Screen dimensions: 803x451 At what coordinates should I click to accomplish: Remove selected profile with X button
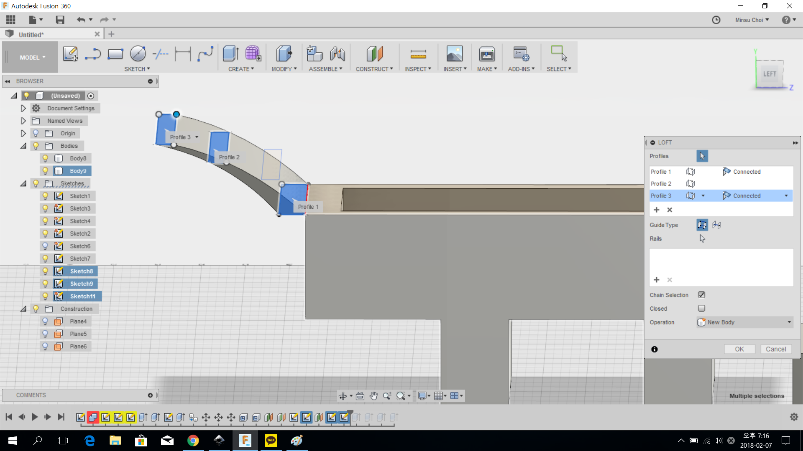[670, 210]
